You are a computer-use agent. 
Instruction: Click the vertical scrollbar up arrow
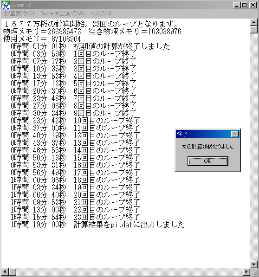254,22
